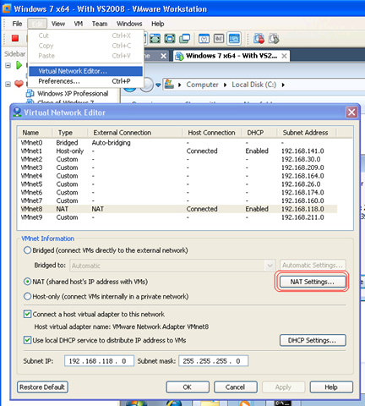The image size is (365, 406).
Task: Switch to the Windows 7 x64 tab
Action: tap(231, 56)
